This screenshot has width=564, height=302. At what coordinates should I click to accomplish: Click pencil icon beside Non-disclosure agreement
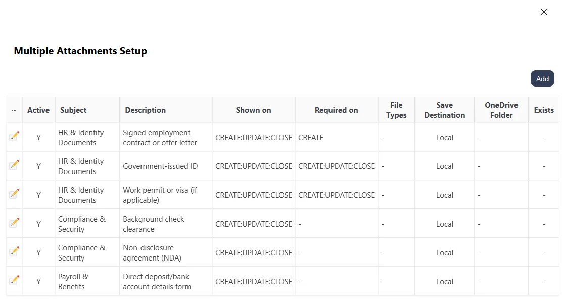click(14, 251)
